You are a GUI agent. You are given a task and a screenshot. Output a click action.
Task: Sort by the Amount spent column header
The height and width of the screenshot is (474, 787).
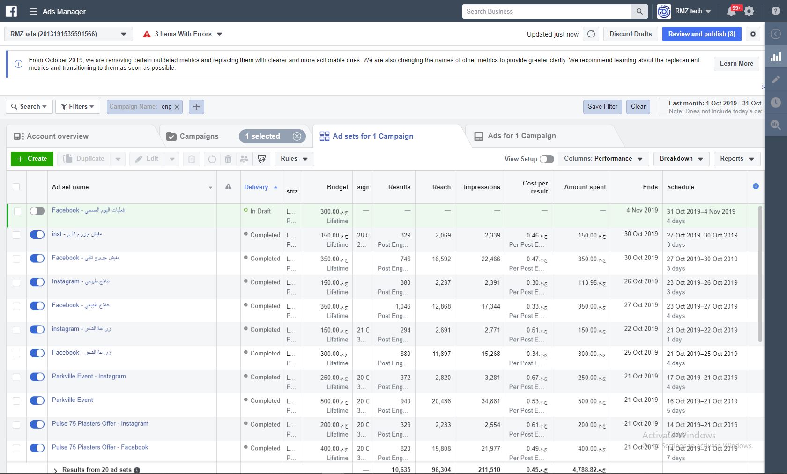585,187
